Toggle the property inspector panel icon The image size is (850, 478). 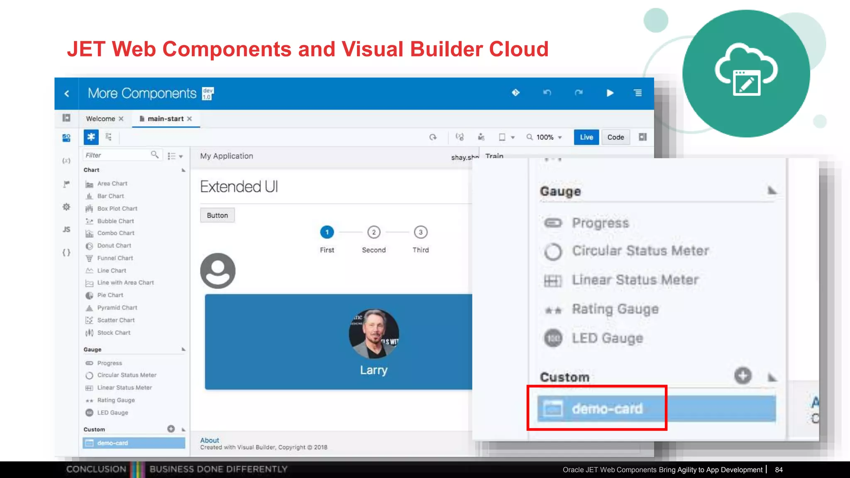(642, 137)
